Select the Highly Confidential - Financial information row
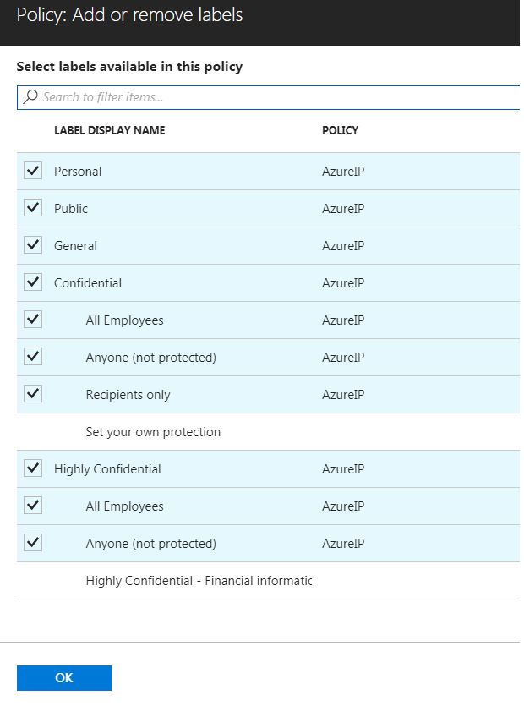This screenshot has height=717, width=524. pyautogui.click(x=198, y=581)
